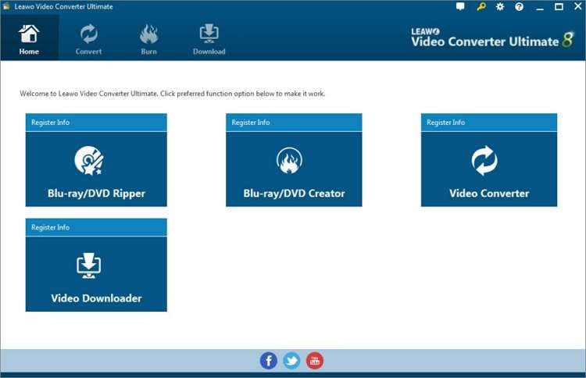Viewport: 586px width, 378px height.
Task: Click Register Info above Video Downloader
Action: tap(51, 227)
